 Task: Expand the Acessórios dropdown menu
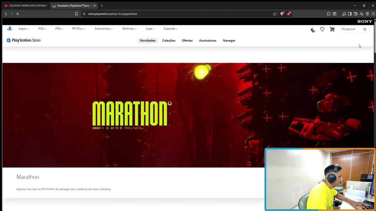(x=103, y=29)
